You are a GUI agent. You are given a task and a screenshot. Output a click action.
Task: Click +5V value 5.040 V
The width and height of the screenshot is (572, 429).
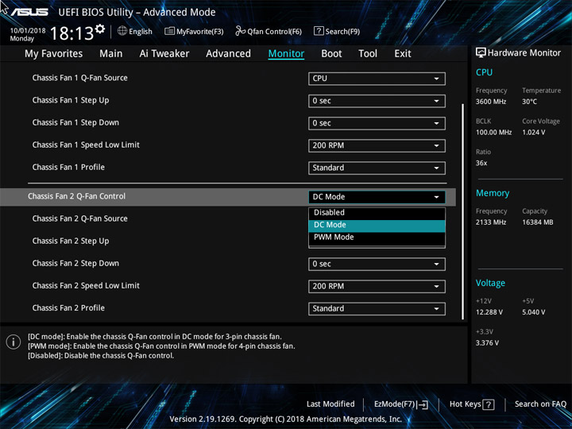(x=533, y=312)
